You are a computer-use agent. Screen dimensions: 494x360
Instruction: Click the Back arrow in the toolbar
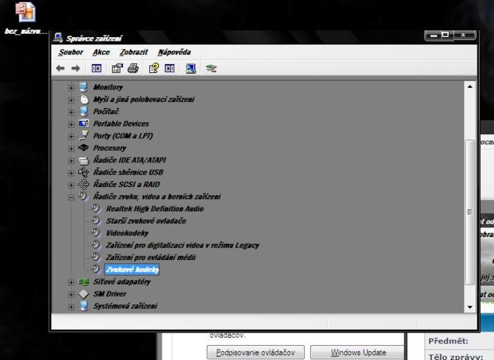[60, 69]
